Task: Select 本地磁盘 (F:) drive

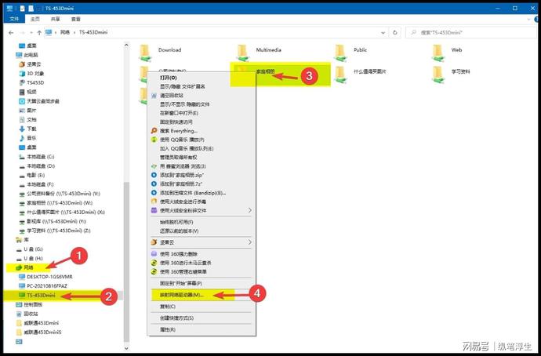Action: click(x=36, y=184)
